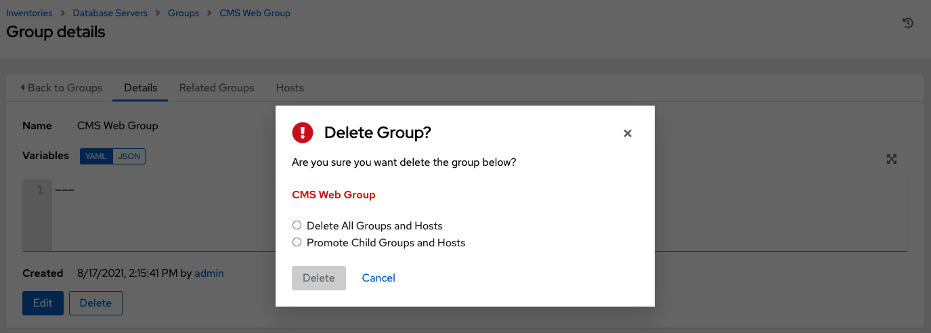Open activity stream history icon
Screen dimensions: 931x333
tap(908, 23)
